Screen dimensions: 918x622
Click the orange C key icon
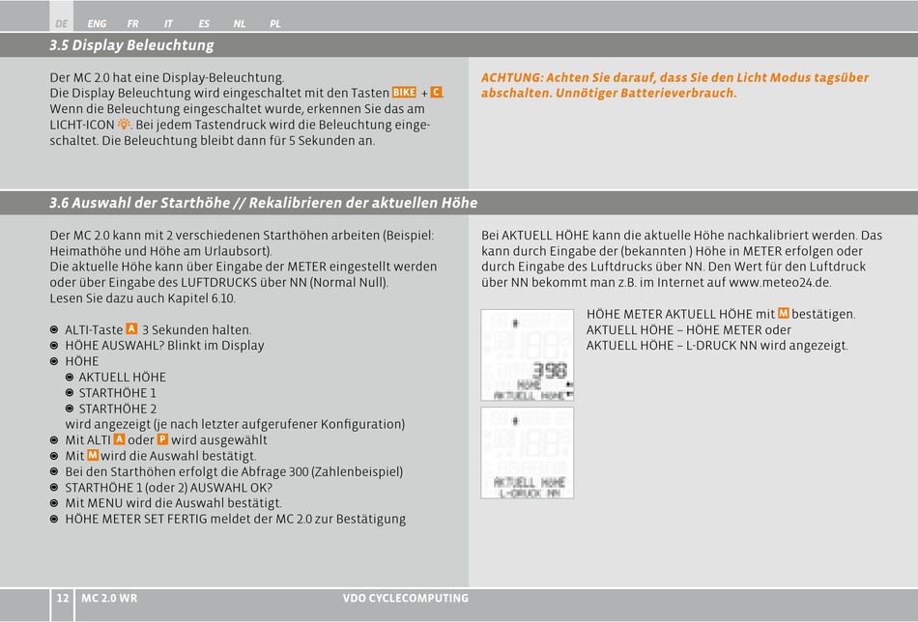pos(436,93)
